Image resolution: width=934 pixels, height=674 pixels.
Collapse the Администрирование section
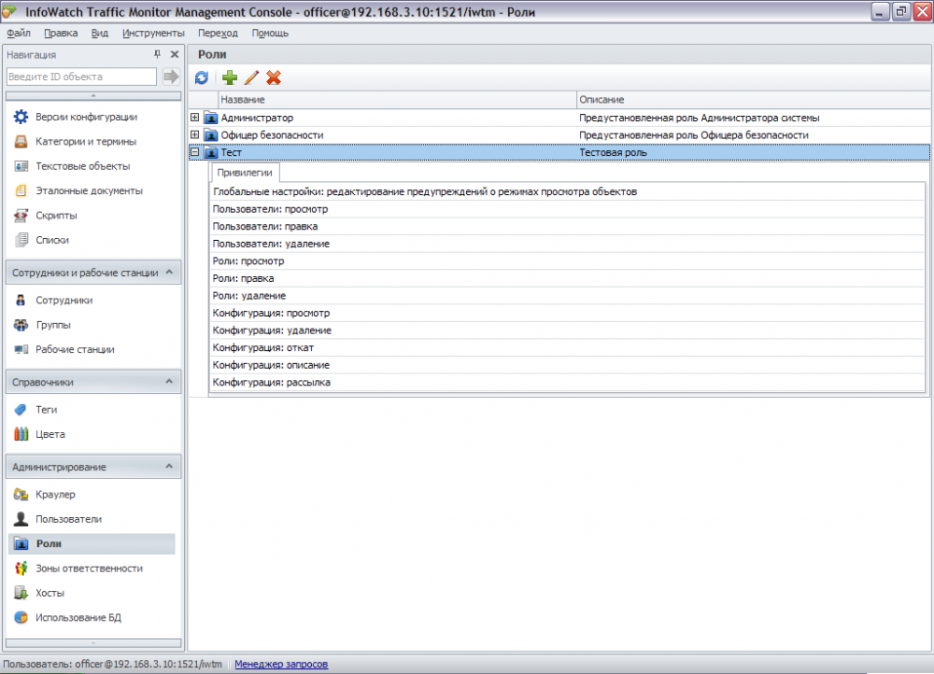[169, 466]
